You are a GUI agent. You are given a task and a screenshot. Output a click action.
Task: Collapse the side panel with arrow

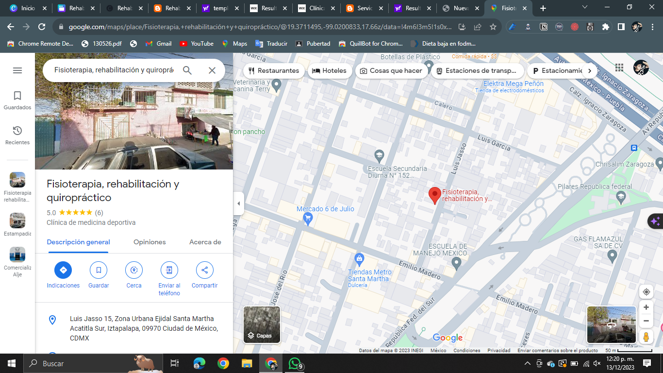[x=238, y=203]
